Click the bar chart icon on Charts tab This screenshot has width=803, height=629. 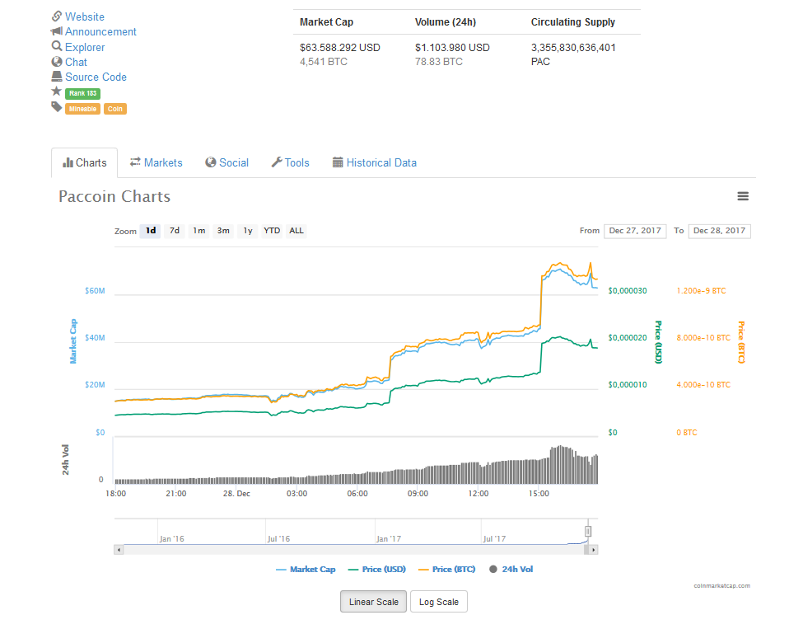point(68,162)
